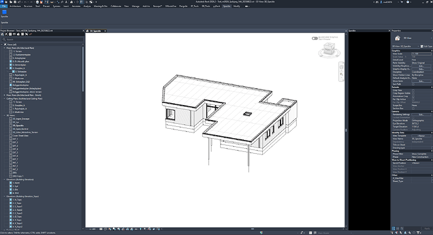This screenshot has width=433, height=235.
Task: Click the house-shaped 3D View type icon
Action: tap(397, 38)
